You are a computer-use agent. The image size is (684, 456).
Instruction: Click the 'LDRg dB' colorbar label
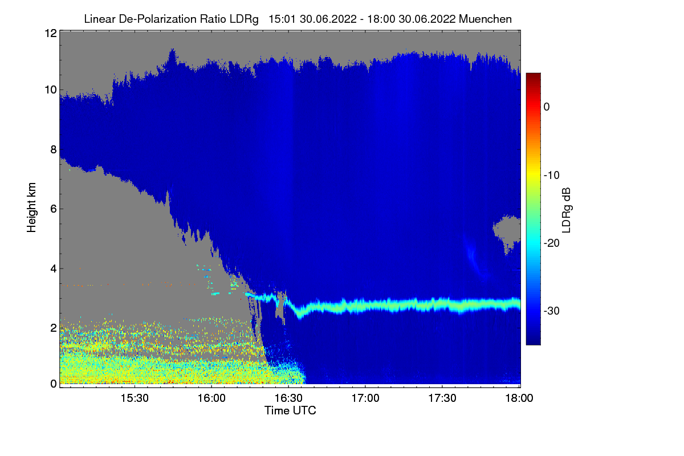pyautogui.click(x=567, y=210)
